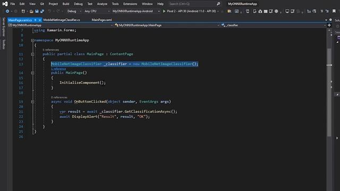Click the search magnifier icon
The image size is (340, 191).
(x=218, y=4)
